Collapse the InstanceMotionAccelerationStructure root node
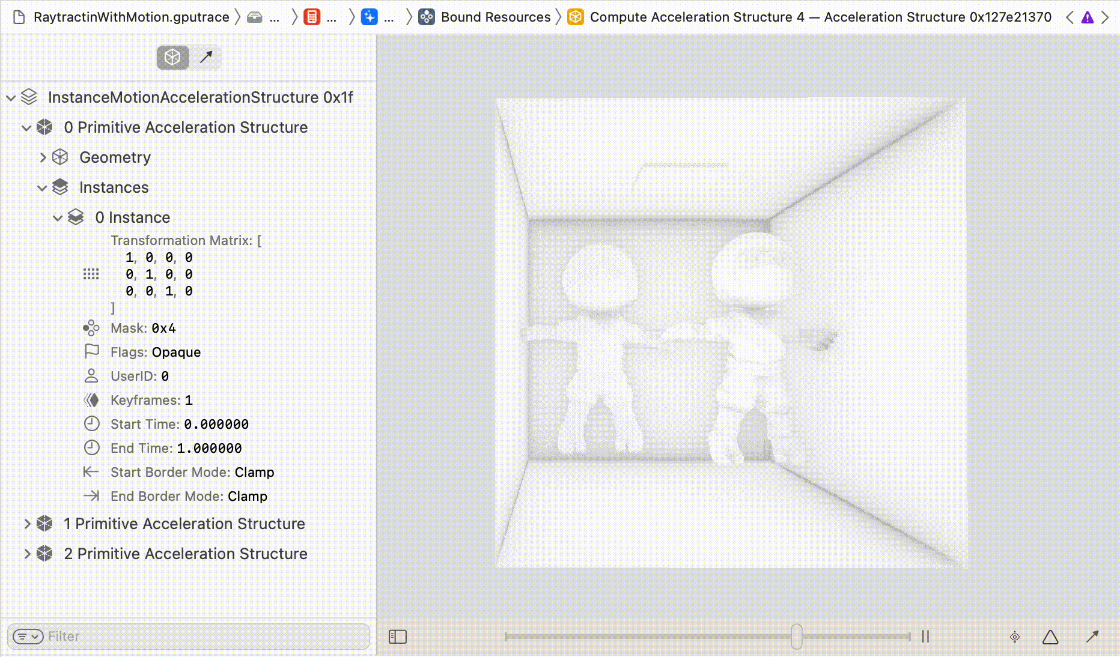Screen dimensions: 1120x657 11,97
